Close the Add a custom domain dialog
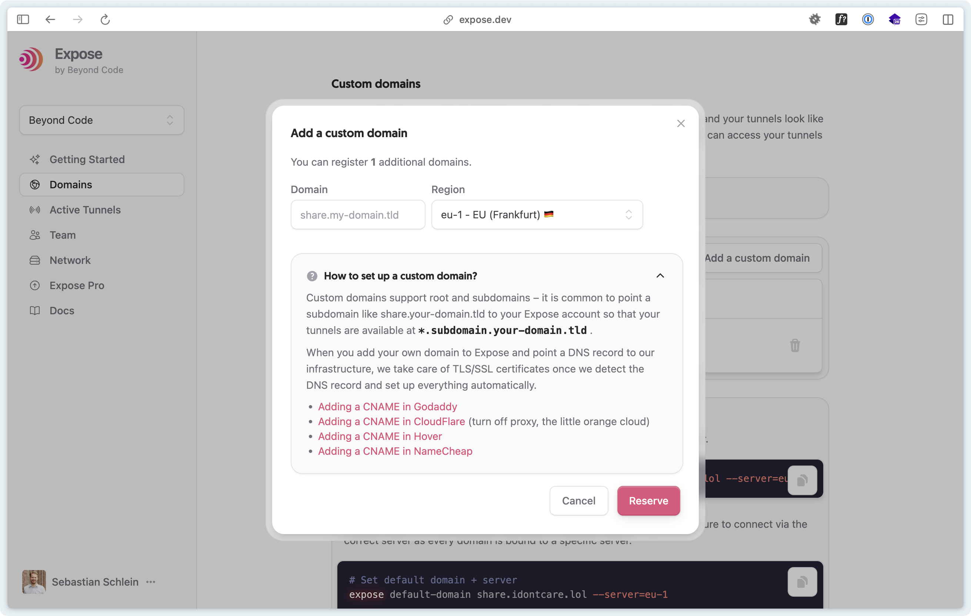Image resolution: width=971 pixels, height=616 pixels. [x=681, y=123]
